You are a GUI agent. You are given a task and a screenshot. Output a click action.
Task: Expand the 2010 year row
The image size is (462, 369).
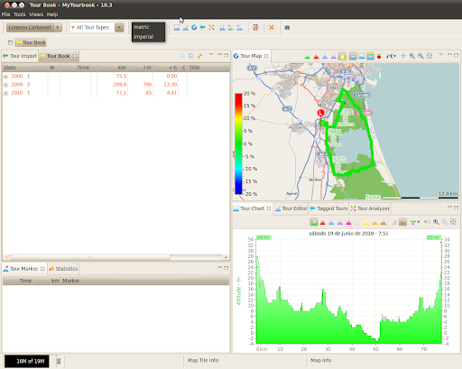pyautogui.click(x=5, y=93)
